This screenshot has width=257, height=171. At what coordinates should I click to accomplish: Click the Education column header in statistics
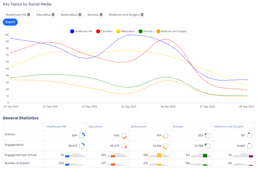click(95, 127)
